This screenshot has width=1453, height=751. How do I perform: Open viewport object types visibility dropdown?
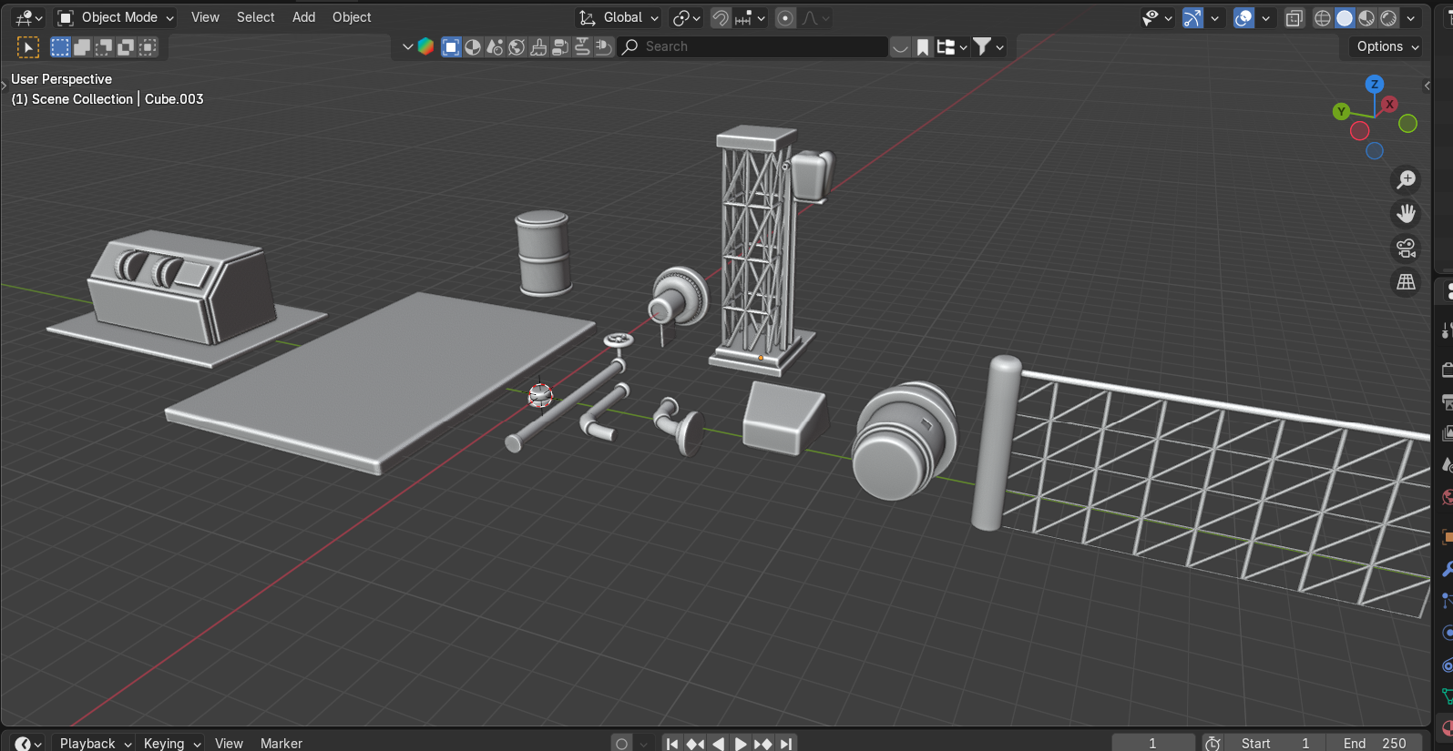(1157, 17)
